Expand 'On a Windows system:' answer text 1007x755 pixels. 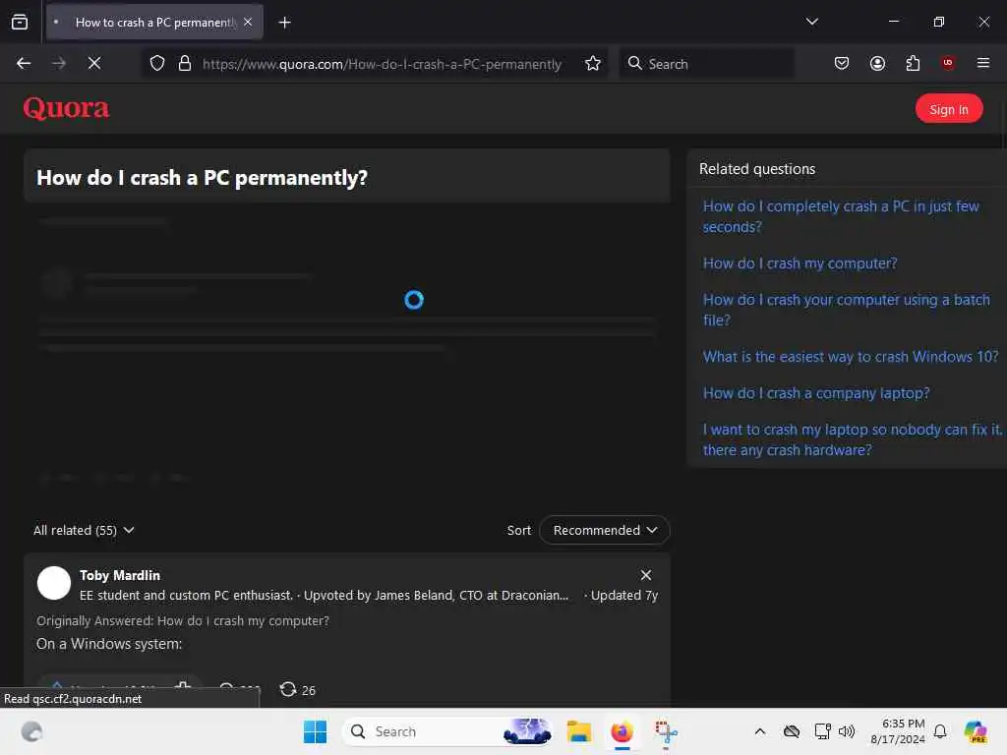point(109,644)
